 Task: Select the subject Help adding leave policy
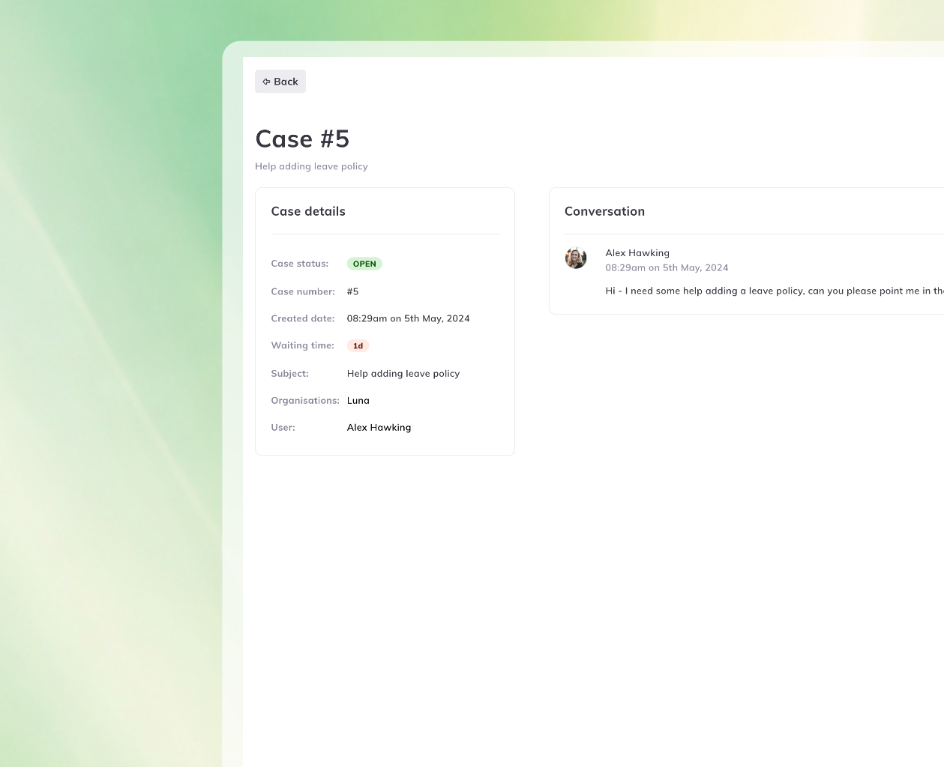[x=403, y=373]
